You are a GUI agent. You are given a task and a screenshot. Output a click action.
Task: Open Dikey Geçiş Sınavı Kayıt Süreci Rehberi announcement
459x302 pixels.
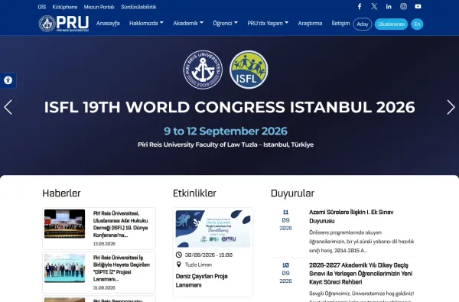360,273
